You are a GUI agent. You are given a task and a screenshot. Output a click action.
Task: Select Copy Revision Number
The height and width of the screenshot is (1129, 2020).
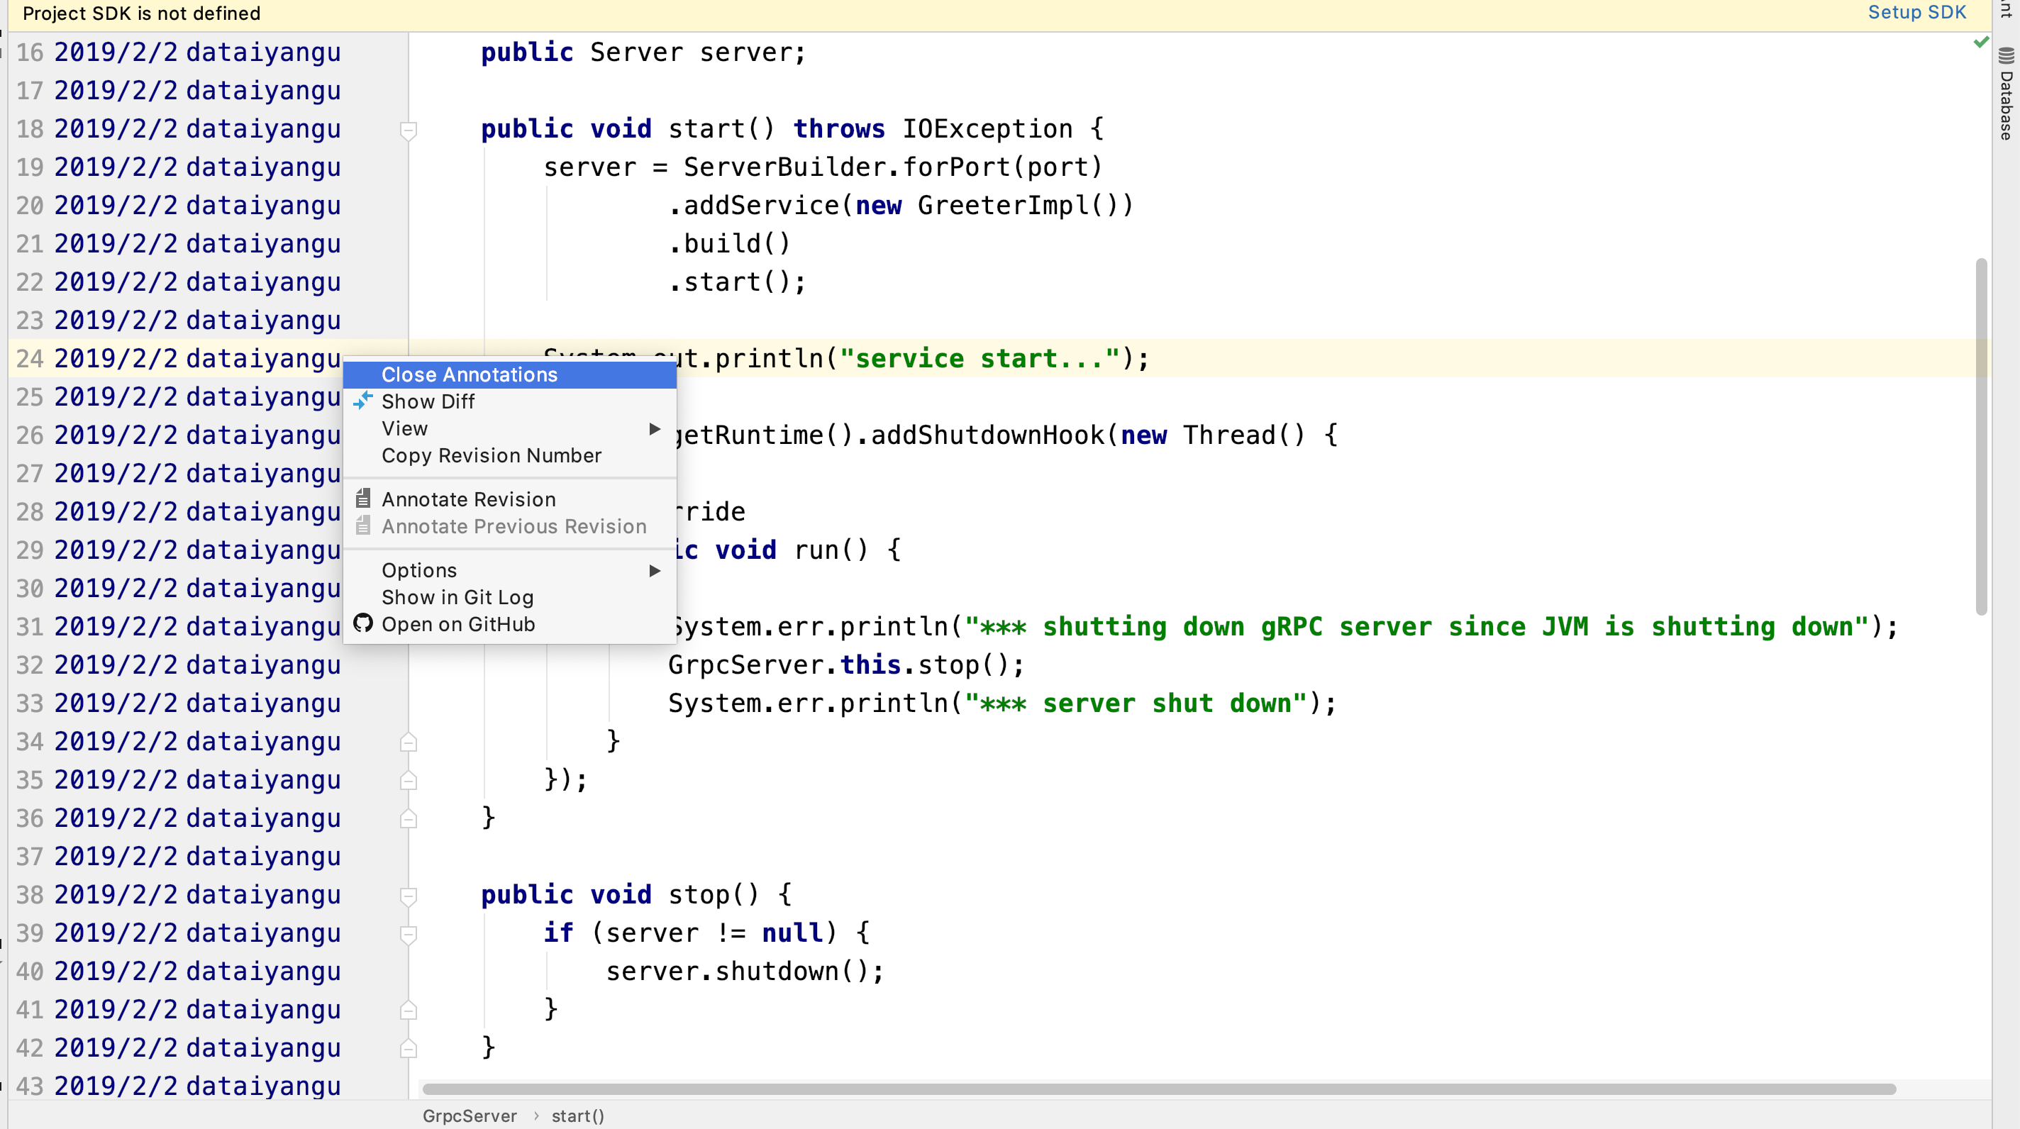[x=510, y=455]
